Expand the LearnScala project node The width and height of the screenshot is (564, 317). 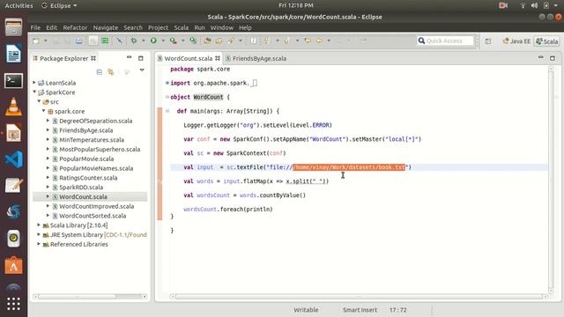pyautogui.click(x=34, y=82)
